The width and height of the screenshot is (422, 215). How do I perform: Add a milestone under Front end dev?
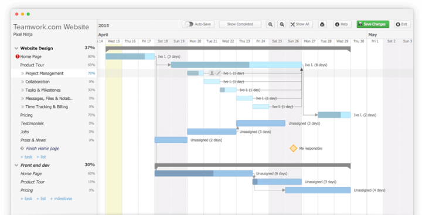click(x=61, y=199)
